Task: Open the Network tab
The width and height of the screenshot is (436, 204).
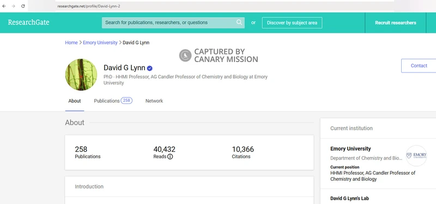Action: click(154, 101)
